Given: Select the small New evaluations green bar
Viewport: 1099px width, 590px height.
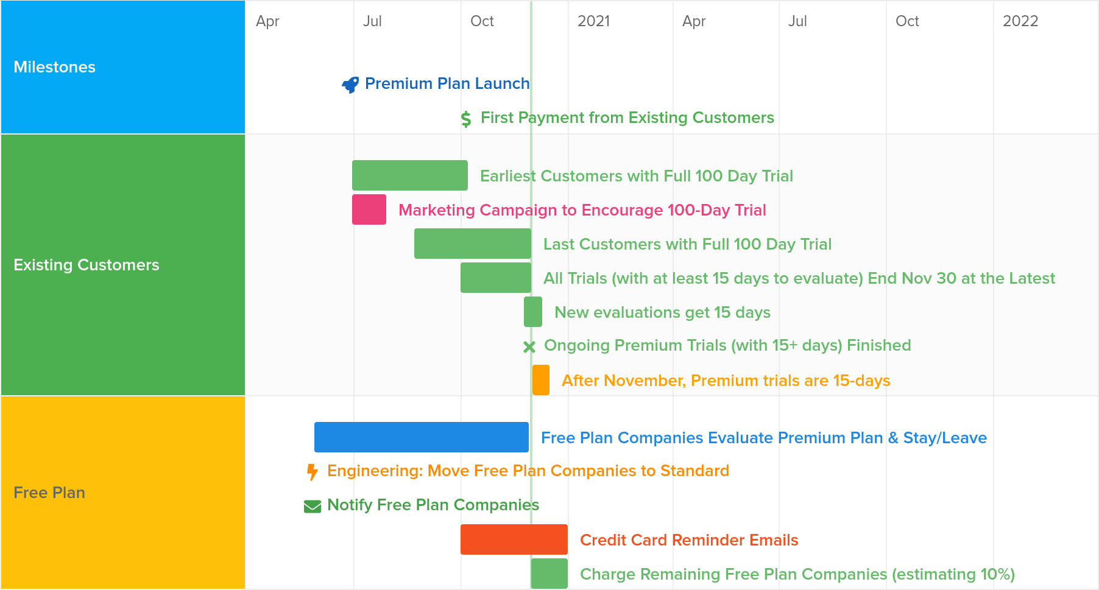Looking at the screenshot, I should click(x=533, y=312).
